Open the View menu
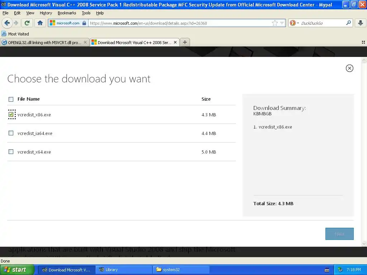This screenshot has height=275, width=367. tap(30, 13)
